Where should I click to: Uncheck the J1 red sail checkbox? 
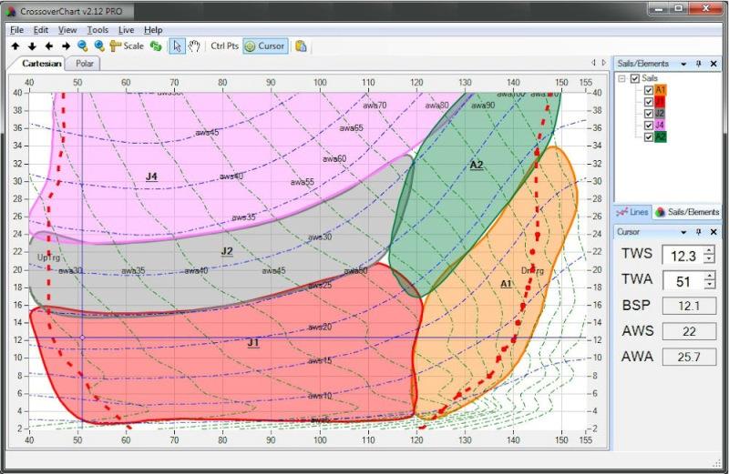[x=649, y=102]
